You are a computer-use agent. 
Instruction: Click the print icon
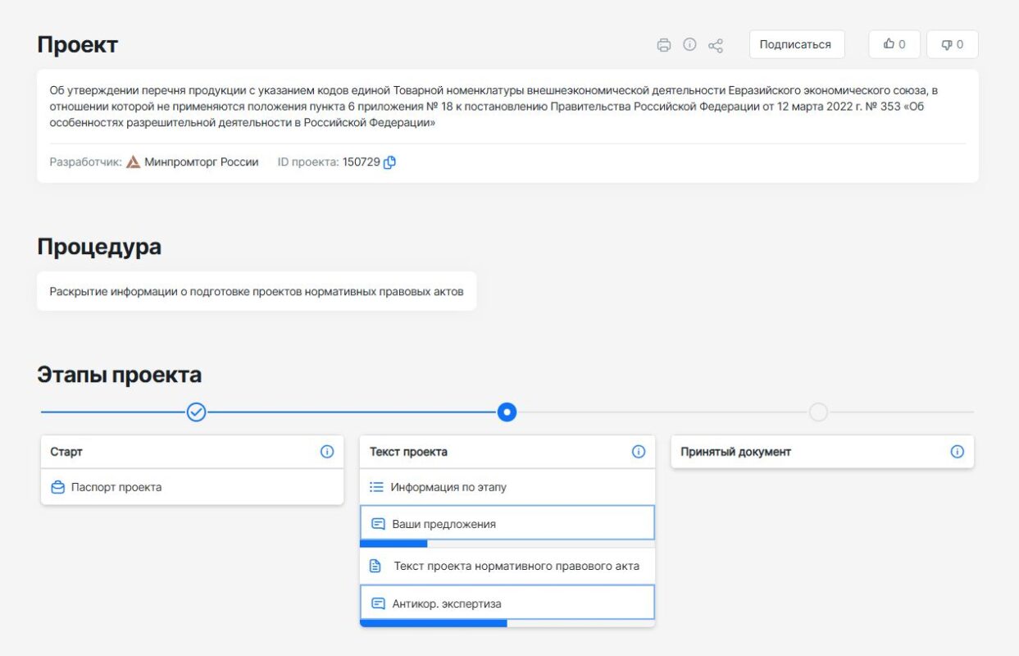(x=664, y=45)
